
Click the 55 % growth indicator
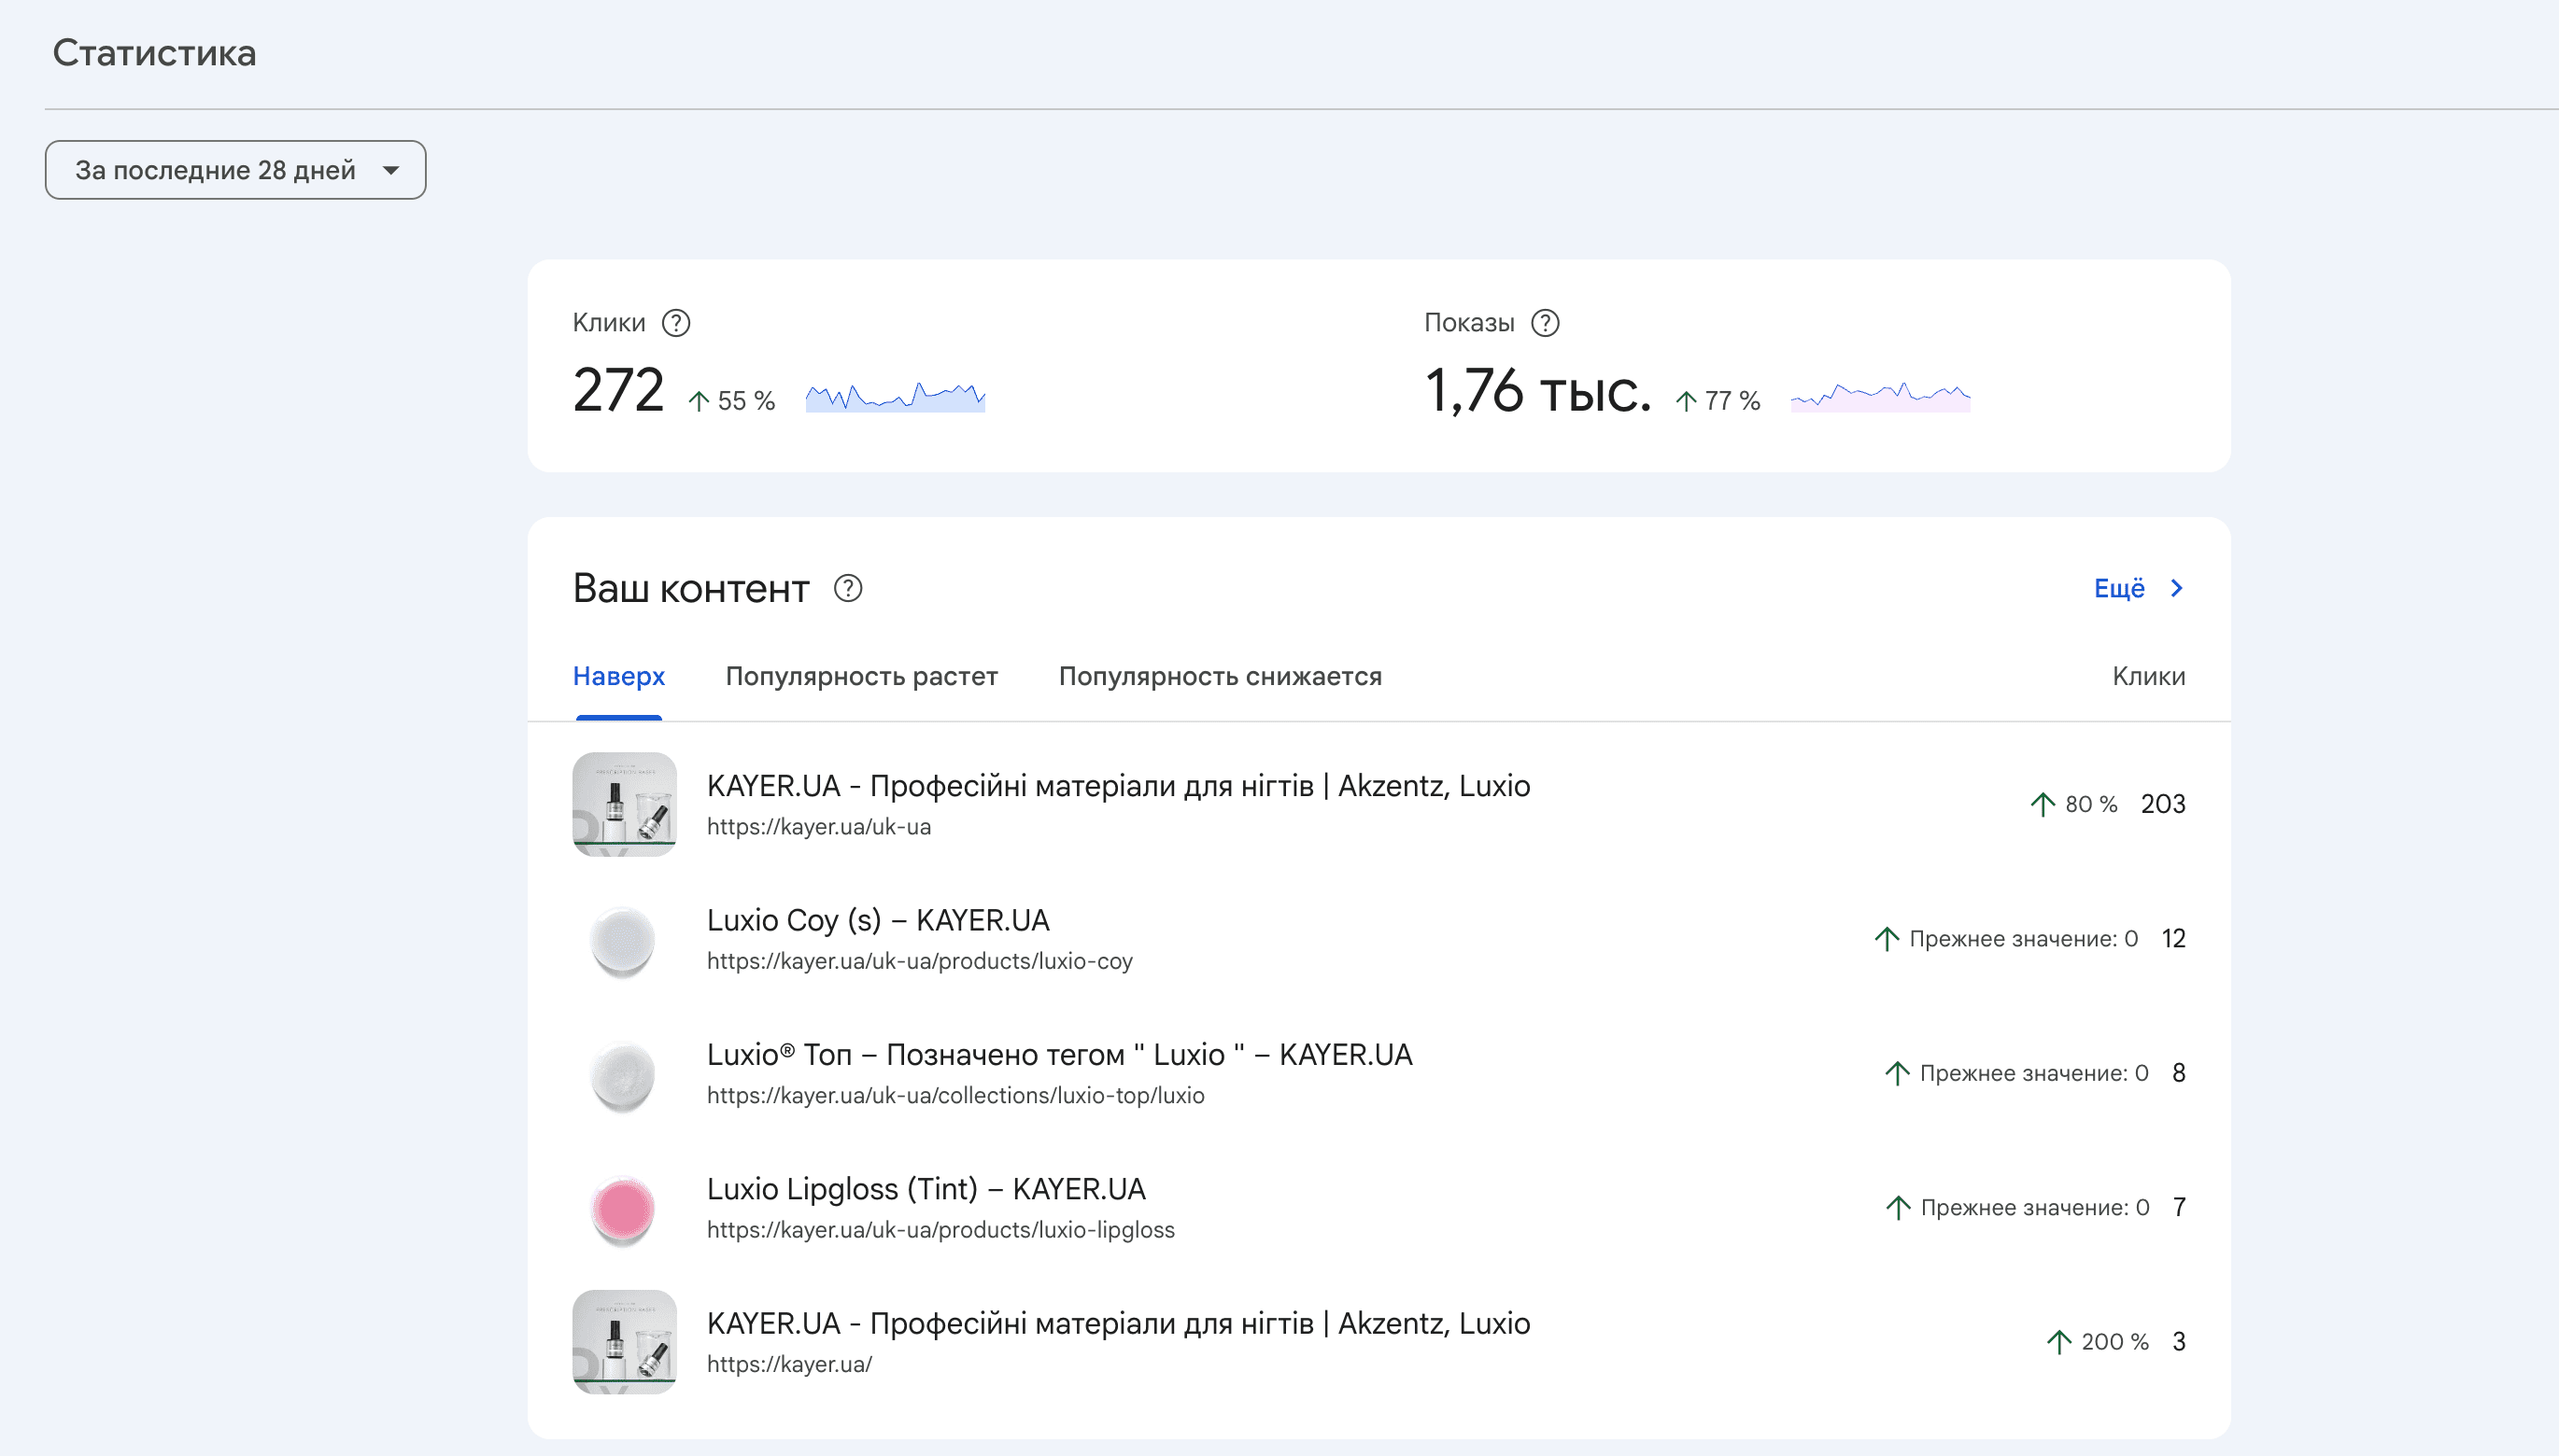pos(731,401)
